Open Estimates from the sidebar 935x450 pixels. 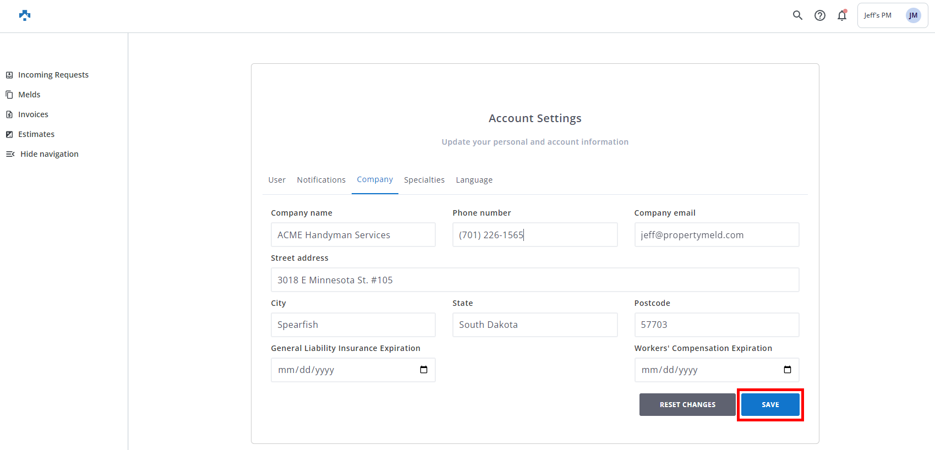(36, 134)
